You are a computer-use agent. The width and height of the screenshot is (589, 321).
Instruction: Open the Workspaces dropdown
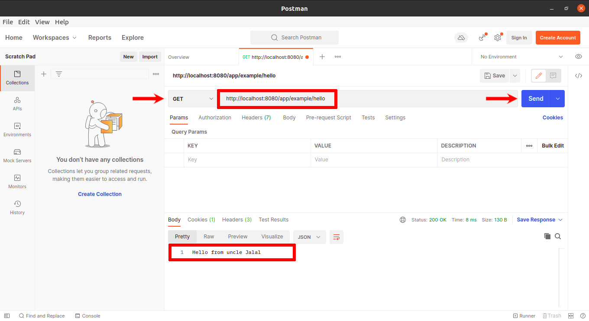pos(55,38)
